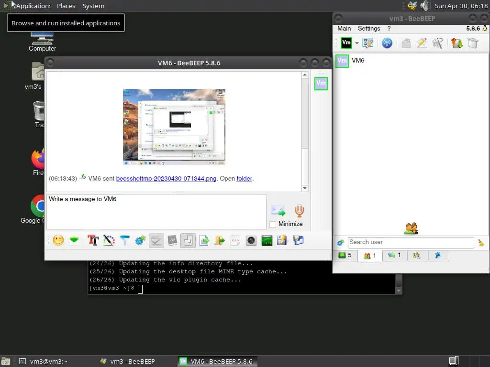
Task: Click the Vm status avatar in main toolbar
Action: pyautogui.click(x=346, y=43)
